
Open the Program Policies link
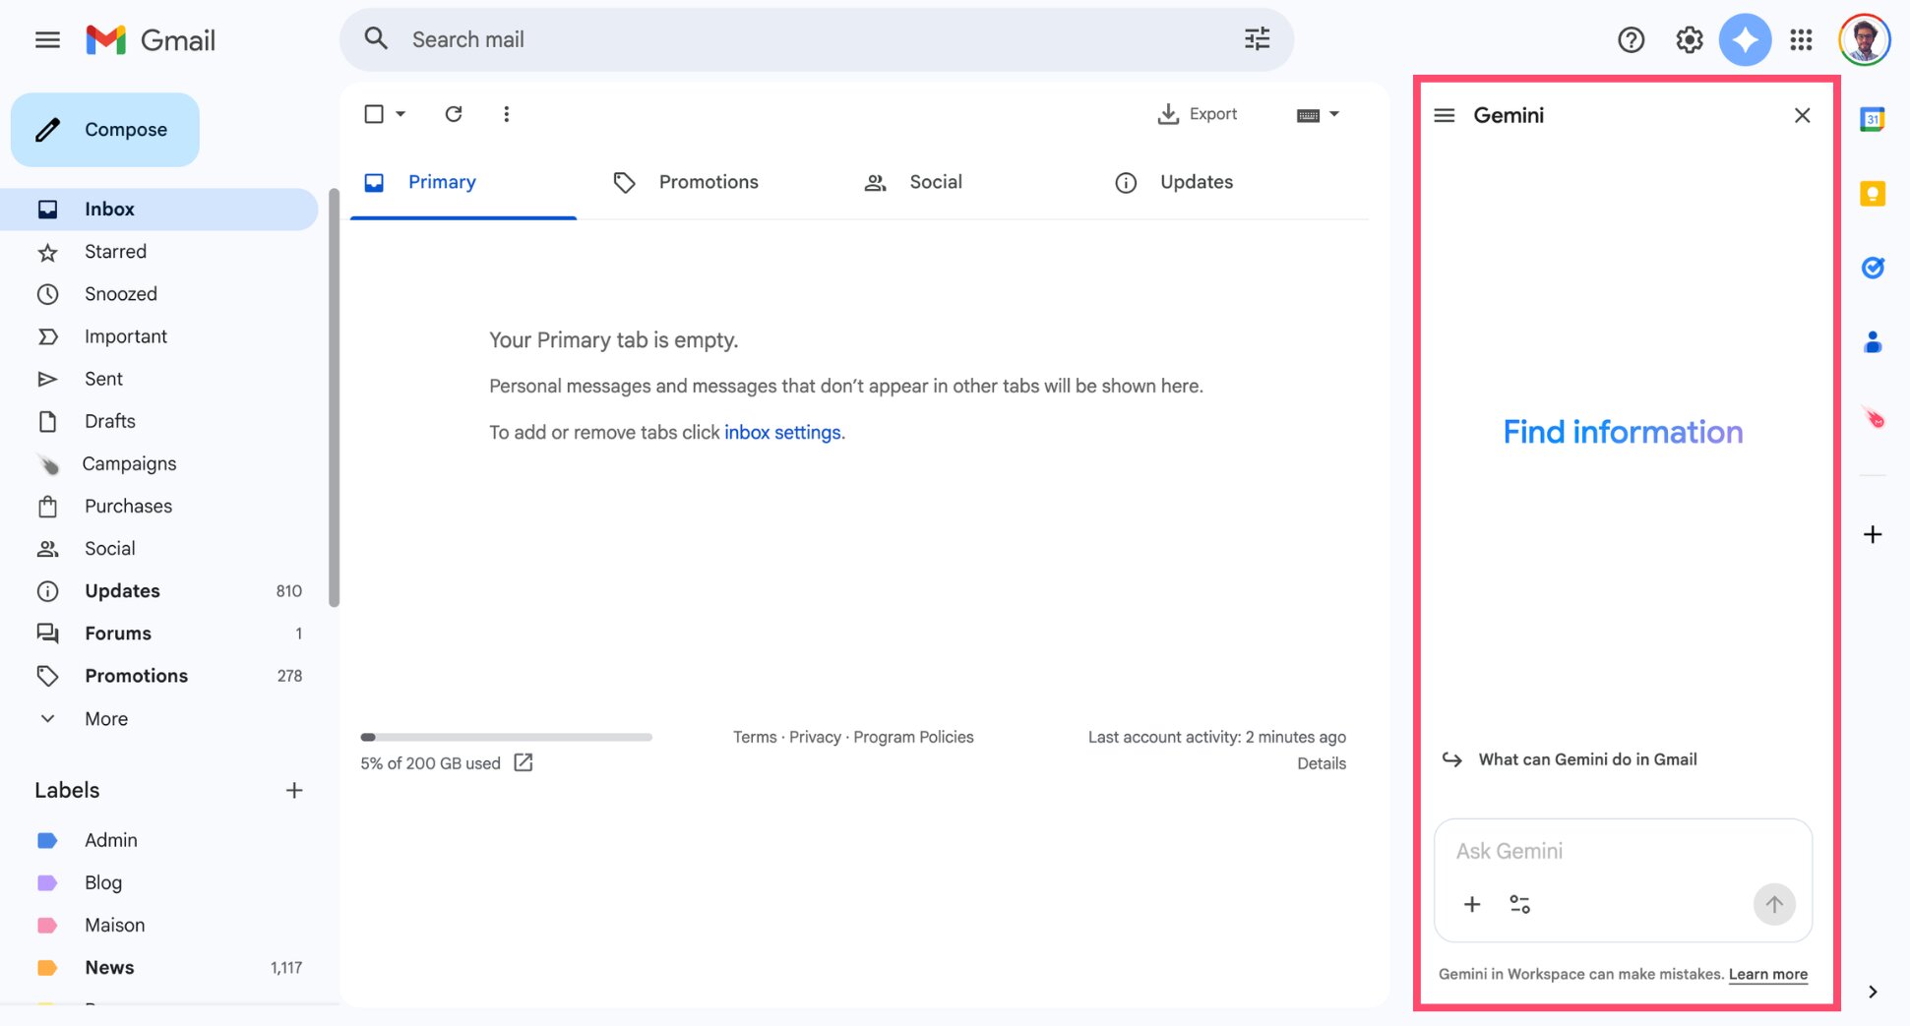pyautogui.click(x=913, y=737)
